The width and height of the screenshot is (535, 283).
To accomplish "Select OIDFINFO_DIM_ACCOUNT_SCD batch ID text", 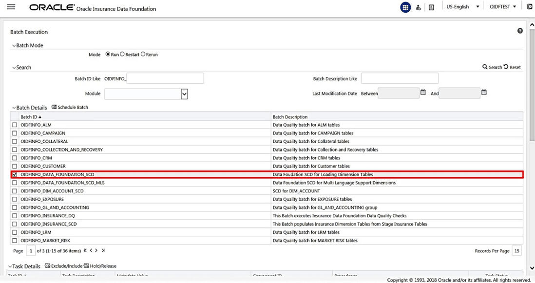I will tap(52, 191).
